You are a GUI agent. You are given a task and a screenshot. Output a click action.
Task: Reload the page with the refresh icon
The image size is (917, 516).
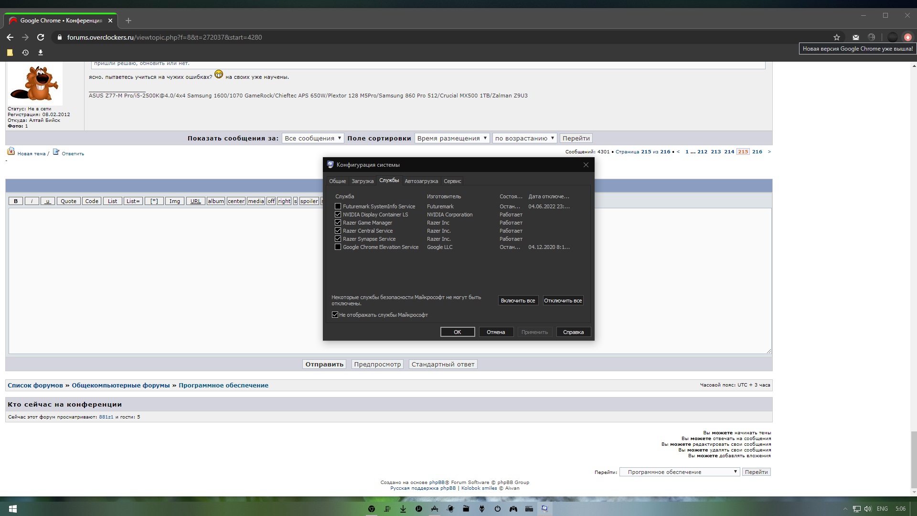tap(41, 37)
